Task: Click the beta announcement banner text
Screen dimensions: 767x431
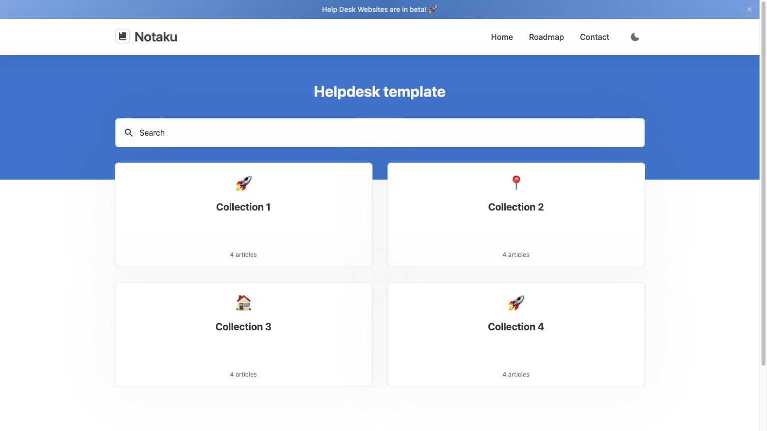Action: [374, 9]
